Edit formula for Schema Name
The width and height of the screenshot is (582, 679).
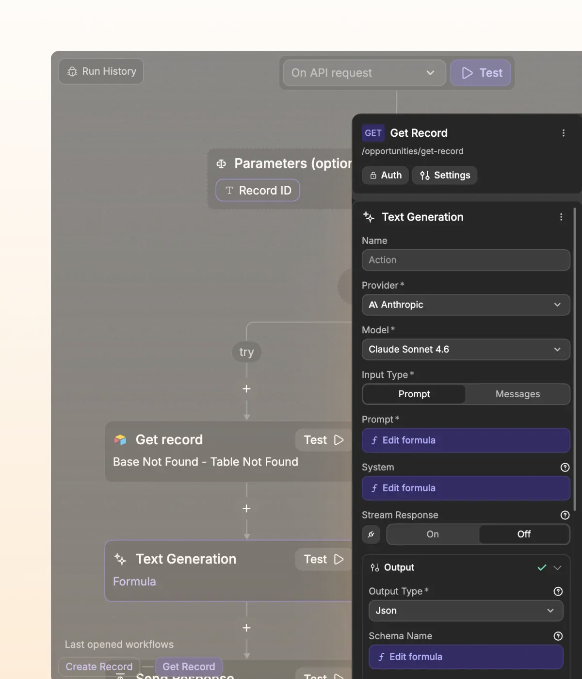pos(466,657)
